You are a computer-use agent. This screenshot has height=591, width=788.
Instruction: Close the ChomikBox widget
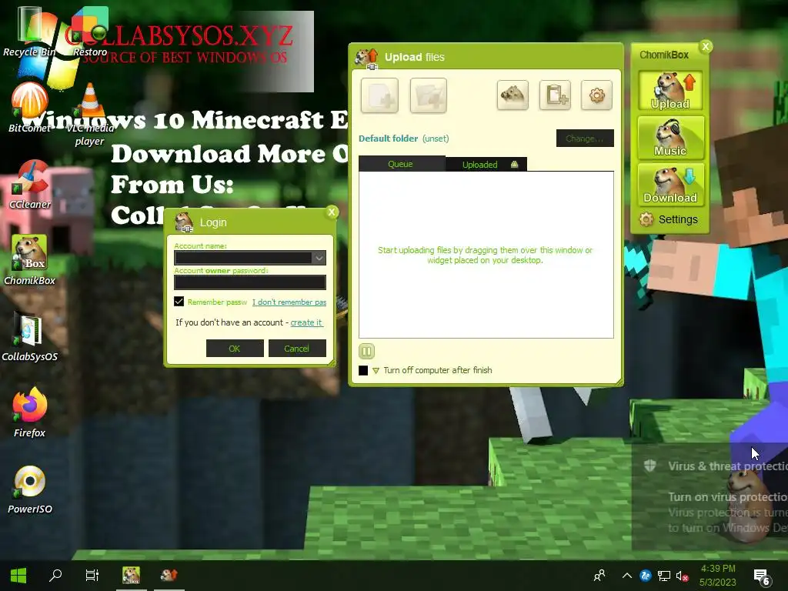(706, 47)
